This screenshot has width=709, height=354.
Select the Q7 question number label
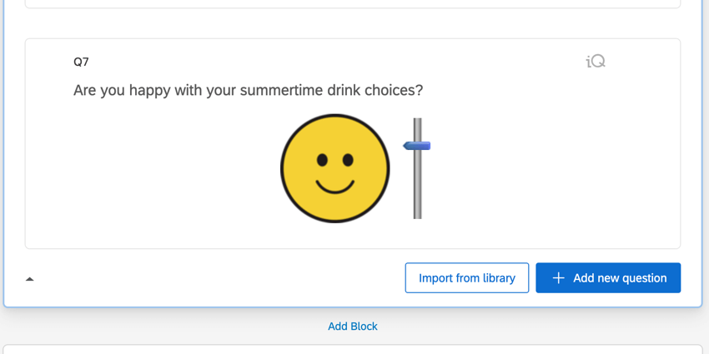pos(81,62)
